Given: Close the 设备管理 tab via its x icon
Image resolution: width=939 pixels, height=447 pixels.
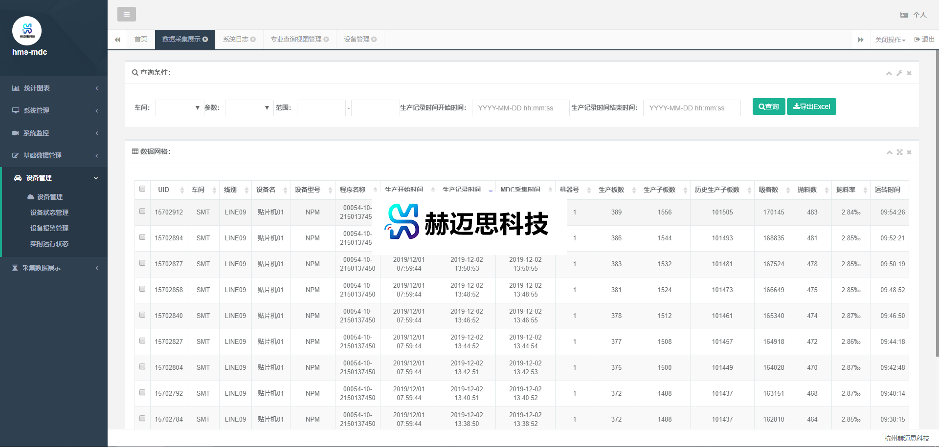Looking at the screenshot, I should tap(374, 39).
